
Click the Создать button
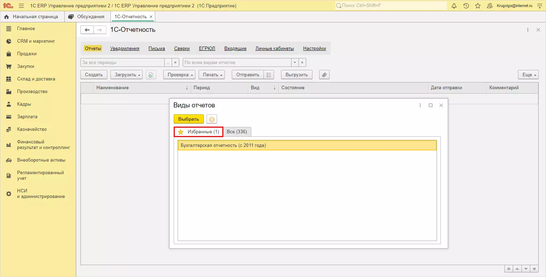pyautogui.click(x=94, y=75)
